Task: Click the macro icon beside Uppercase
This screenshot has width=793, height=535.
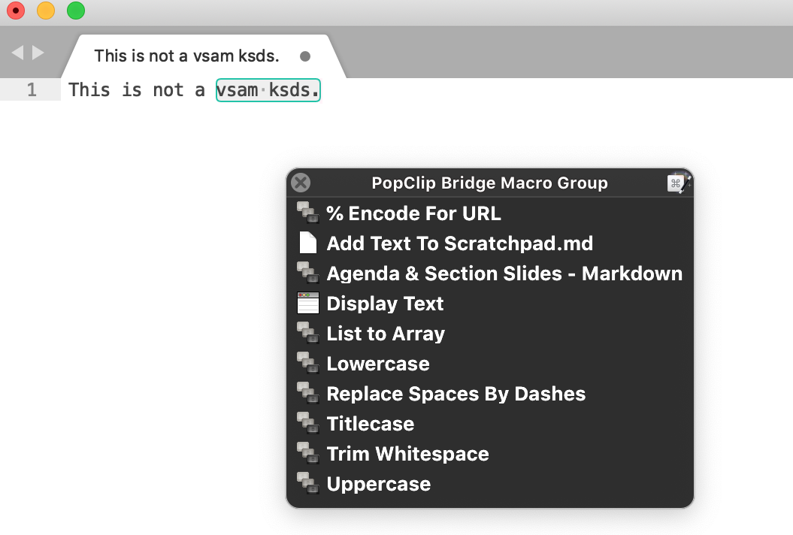Action: 308,484
